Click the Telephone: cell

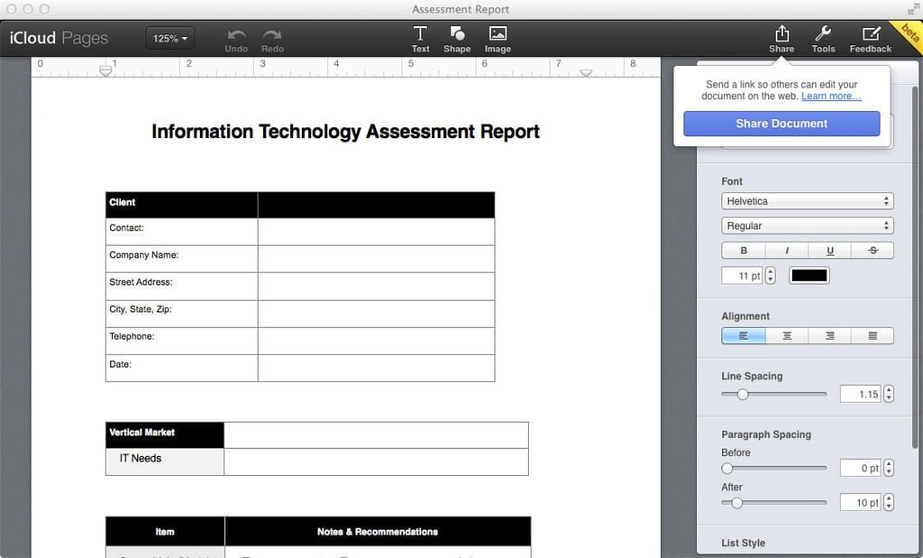(181, 341)
